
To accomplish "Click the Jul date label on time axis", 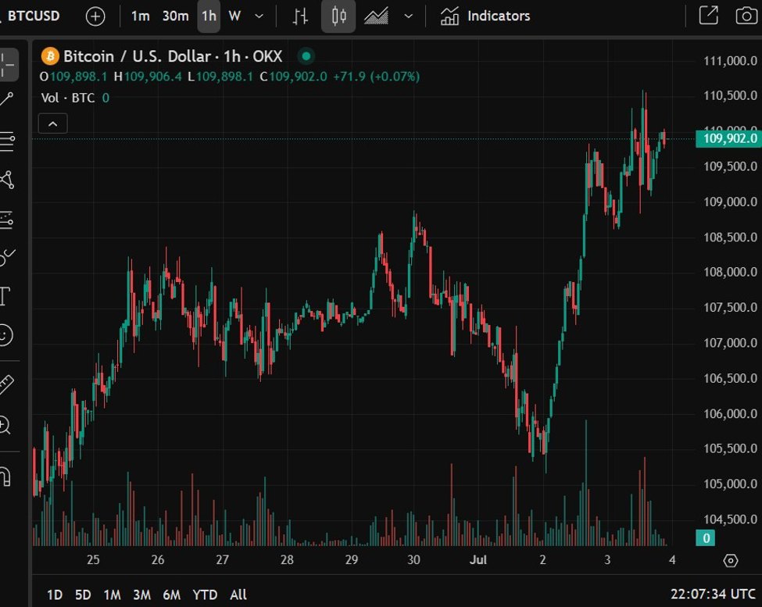I will pyautogui.click(x=478, y=560).
